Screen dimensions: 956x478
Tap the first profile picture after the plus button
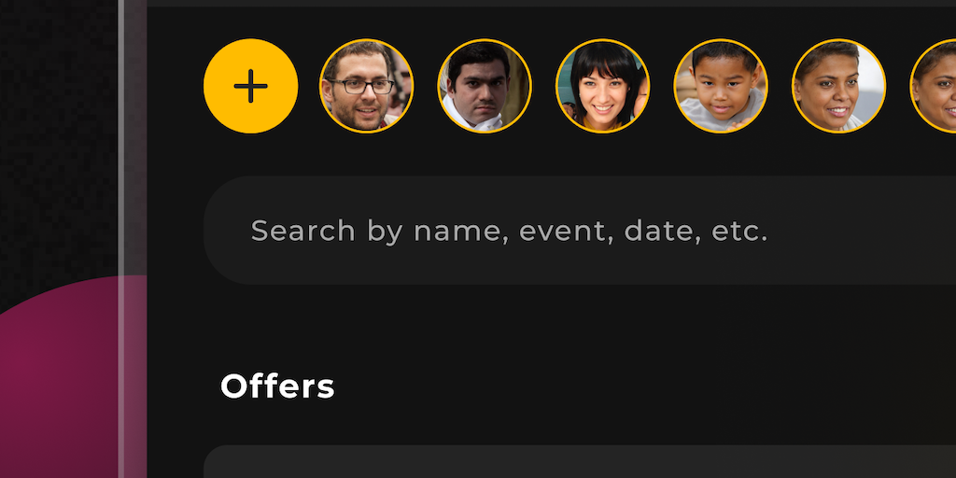[367, 86]
